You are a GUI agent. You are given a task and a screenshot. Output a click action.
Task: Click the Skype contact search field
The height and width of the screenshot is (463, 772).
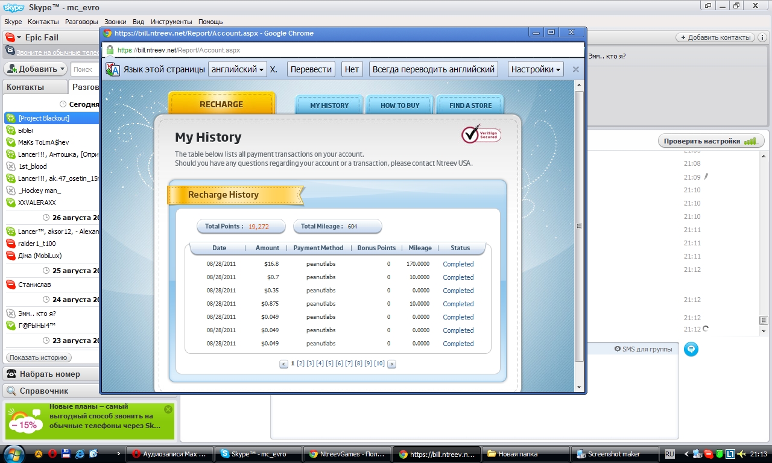point(84,69)
